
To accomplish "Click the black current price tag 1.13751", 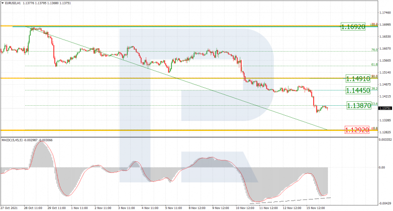I will click(x=385, y=108).
